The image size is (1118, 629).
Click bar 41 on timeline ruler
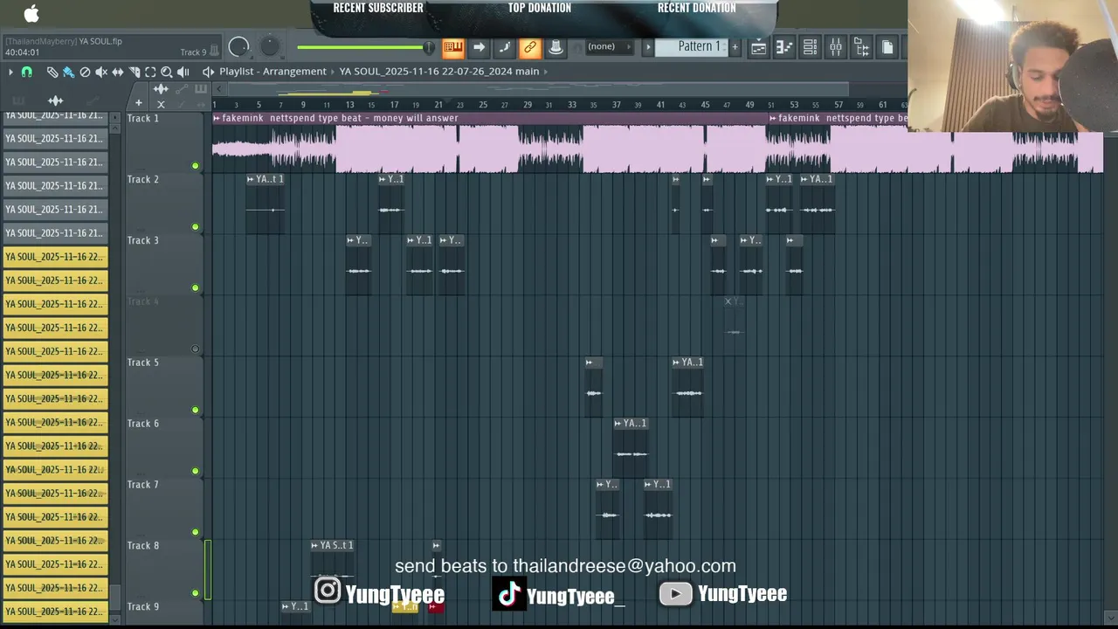(x=661, y=105)
